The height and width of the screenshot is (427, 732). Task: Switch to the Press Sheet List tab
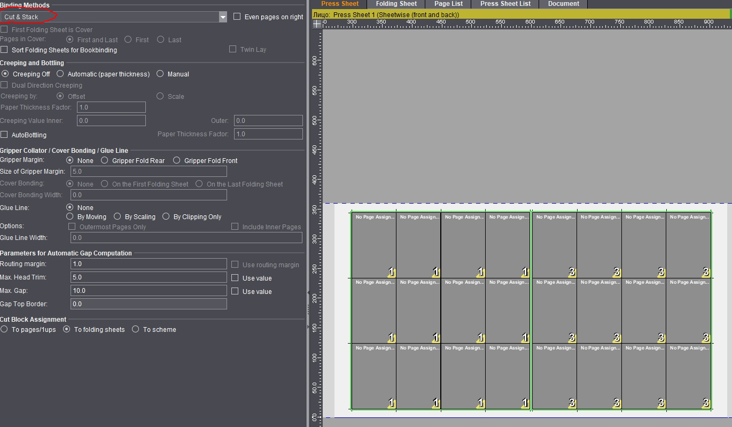click(x=505, y=4)
